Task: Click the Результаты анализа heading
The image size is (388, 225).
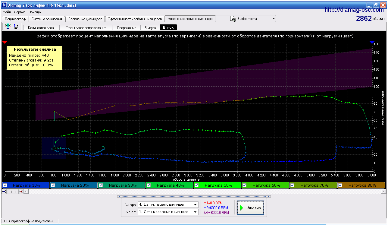Action: click(x=35, y=49)
